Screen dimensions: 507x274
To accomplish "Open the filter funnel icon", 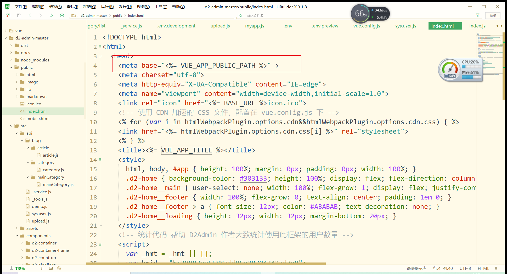I will tap(478, 15).
